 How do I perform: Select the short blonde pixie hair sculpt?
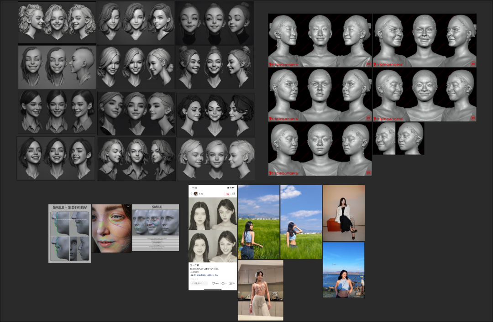[216, 159]
